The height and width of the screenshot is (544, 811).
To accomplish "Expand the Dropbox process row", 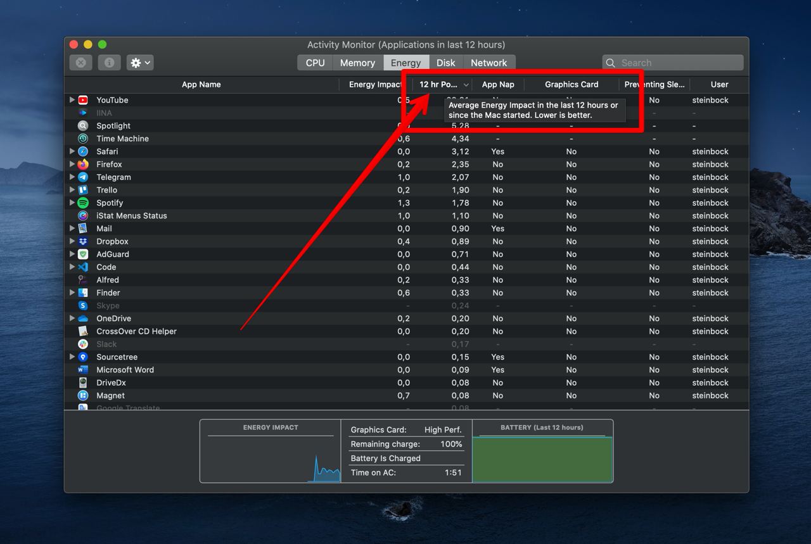I will click(72, 241).
